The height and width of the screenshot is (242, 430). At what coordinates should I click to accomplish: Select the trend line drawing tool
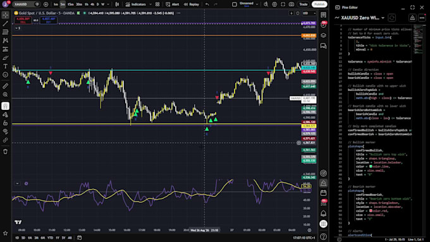coord(5,23)
